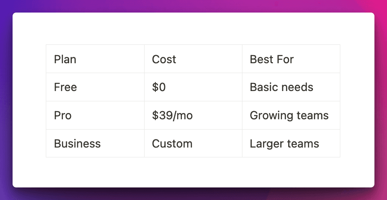The image size is (387, 200).
Task: Select the 'Free' plan cell
Action: click(65, 87)
